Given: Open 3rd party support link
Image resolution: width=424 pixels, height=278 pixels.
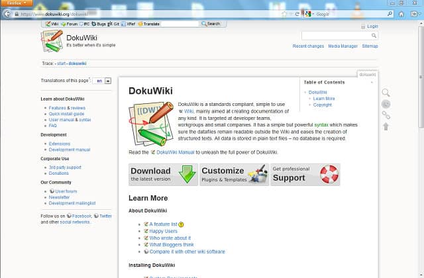Looking at the screenshot, I should click(x=65, y=167).
